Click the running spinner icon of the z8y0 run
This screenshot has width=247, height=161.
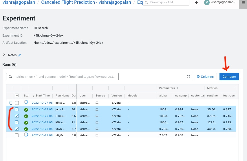[26, 135]
